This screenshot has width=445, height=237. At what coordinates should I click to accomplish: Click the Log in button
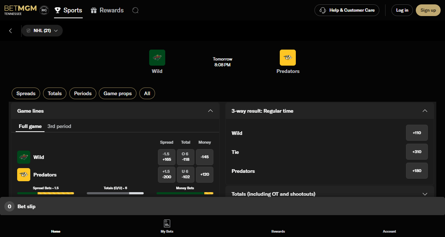point(402,10)
